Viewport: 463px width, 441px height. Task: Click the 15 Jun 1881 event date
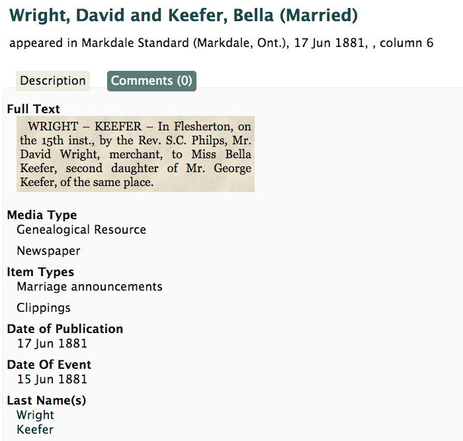pyautogui.click(x=52, y=379)
